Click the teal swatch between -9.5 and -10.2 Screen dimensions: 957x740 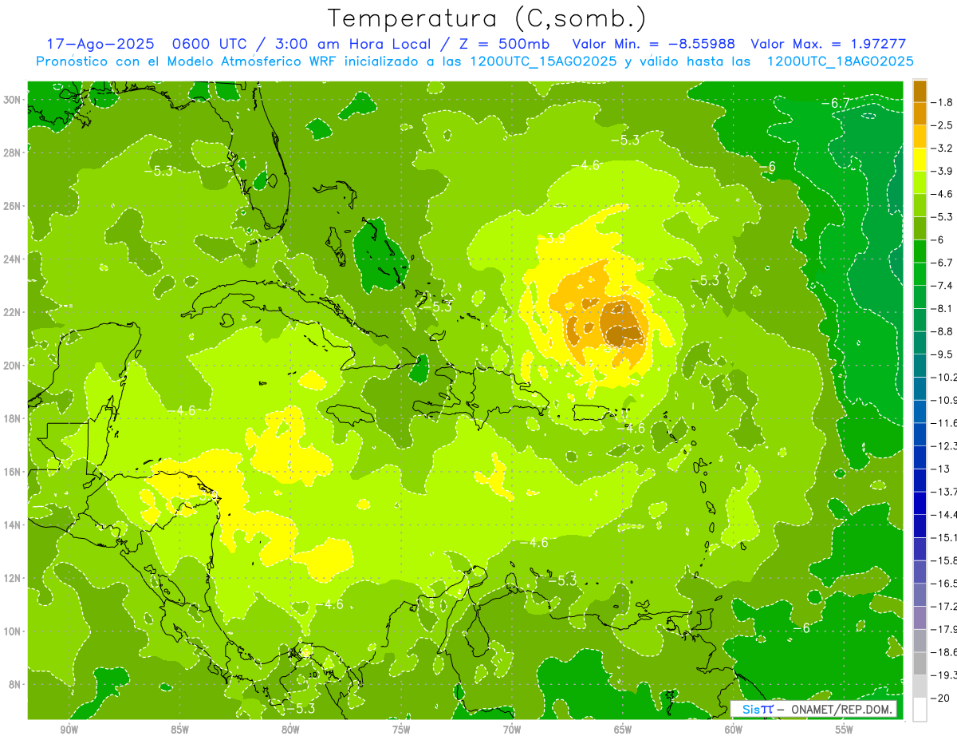[x=920, y=366]
